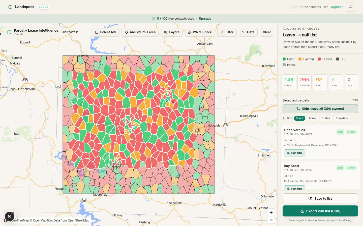Click the 0 HBP stat card
The width and height of the screenshot is (363, 226).
click(x=336, y=82)
